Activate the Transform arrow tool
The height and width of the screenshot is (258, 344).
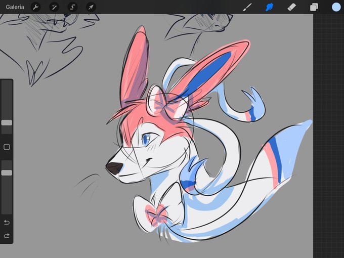(x=91, y=7)
